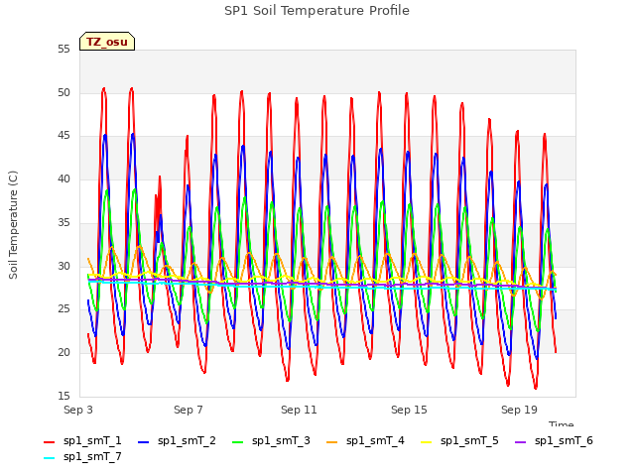Viewport: 635px width, 476px height.
Task: Click the Sep 15 x-axis tick label
Action: click(409, 410)
